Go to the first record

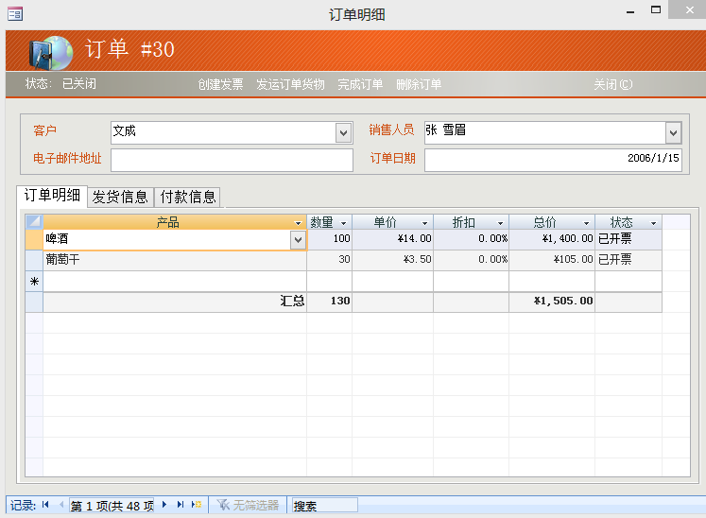click(45, 505)
